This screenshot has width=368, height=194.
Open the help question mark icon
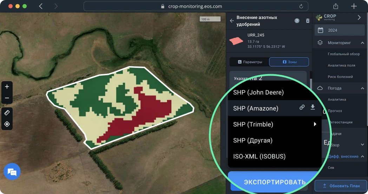coord(297,21)
